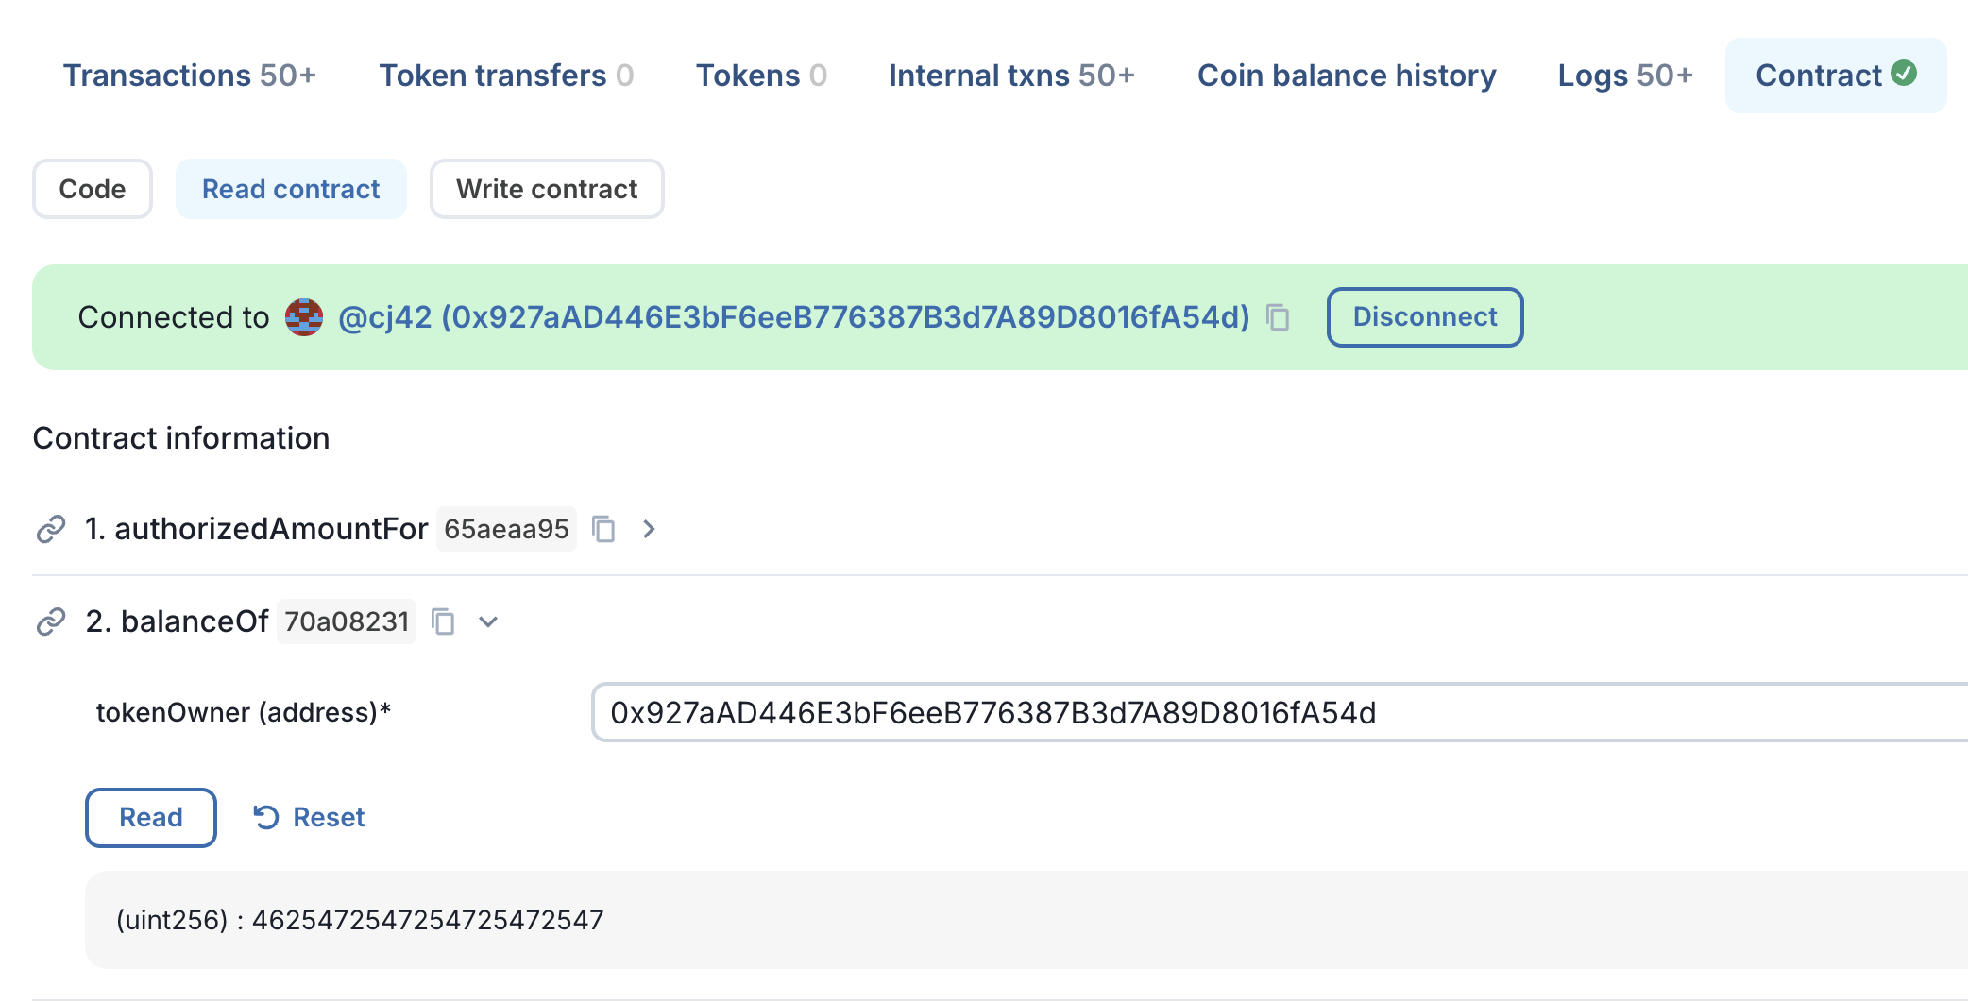Reset the balanceOf form
The height and width of the screenshot is (1003, 1968).
[309, 818]
